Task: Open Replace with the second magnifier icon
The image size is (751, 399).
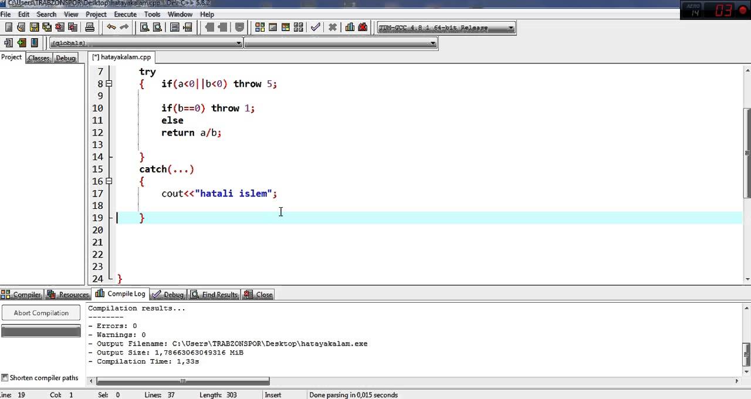Action: pos(157,27)
